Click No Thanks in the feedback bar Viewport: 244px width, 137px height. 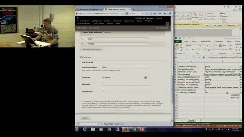(218, 25)
